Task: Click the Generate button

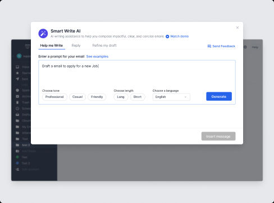Action: tap(219, 96)
